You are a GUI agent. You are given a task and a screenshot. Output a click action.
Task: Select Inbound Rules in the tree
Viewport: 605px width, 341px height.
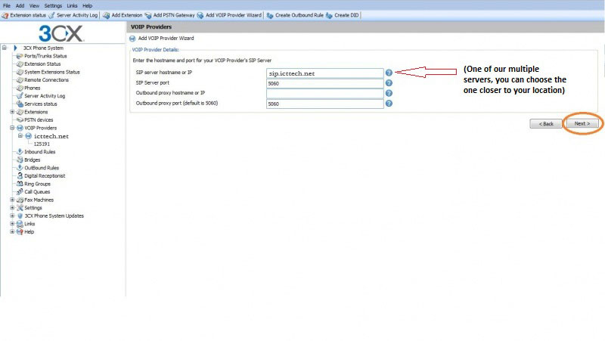coord(39,152)
